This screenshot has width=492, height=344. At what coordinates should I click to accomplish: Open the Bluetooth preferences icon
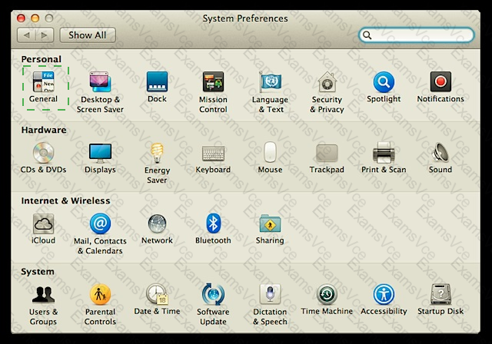213,223
